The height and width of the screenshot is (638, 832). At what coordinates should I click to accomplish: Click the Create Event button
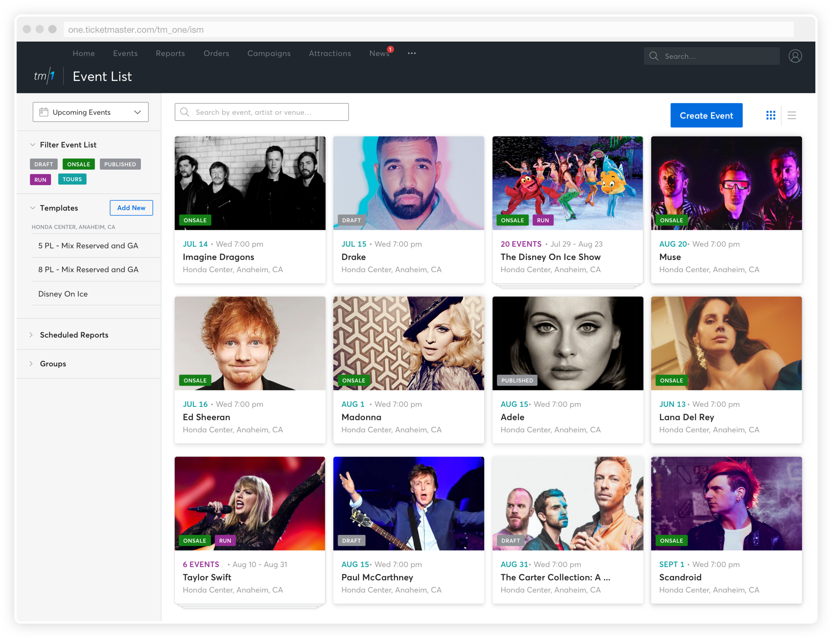706,115
